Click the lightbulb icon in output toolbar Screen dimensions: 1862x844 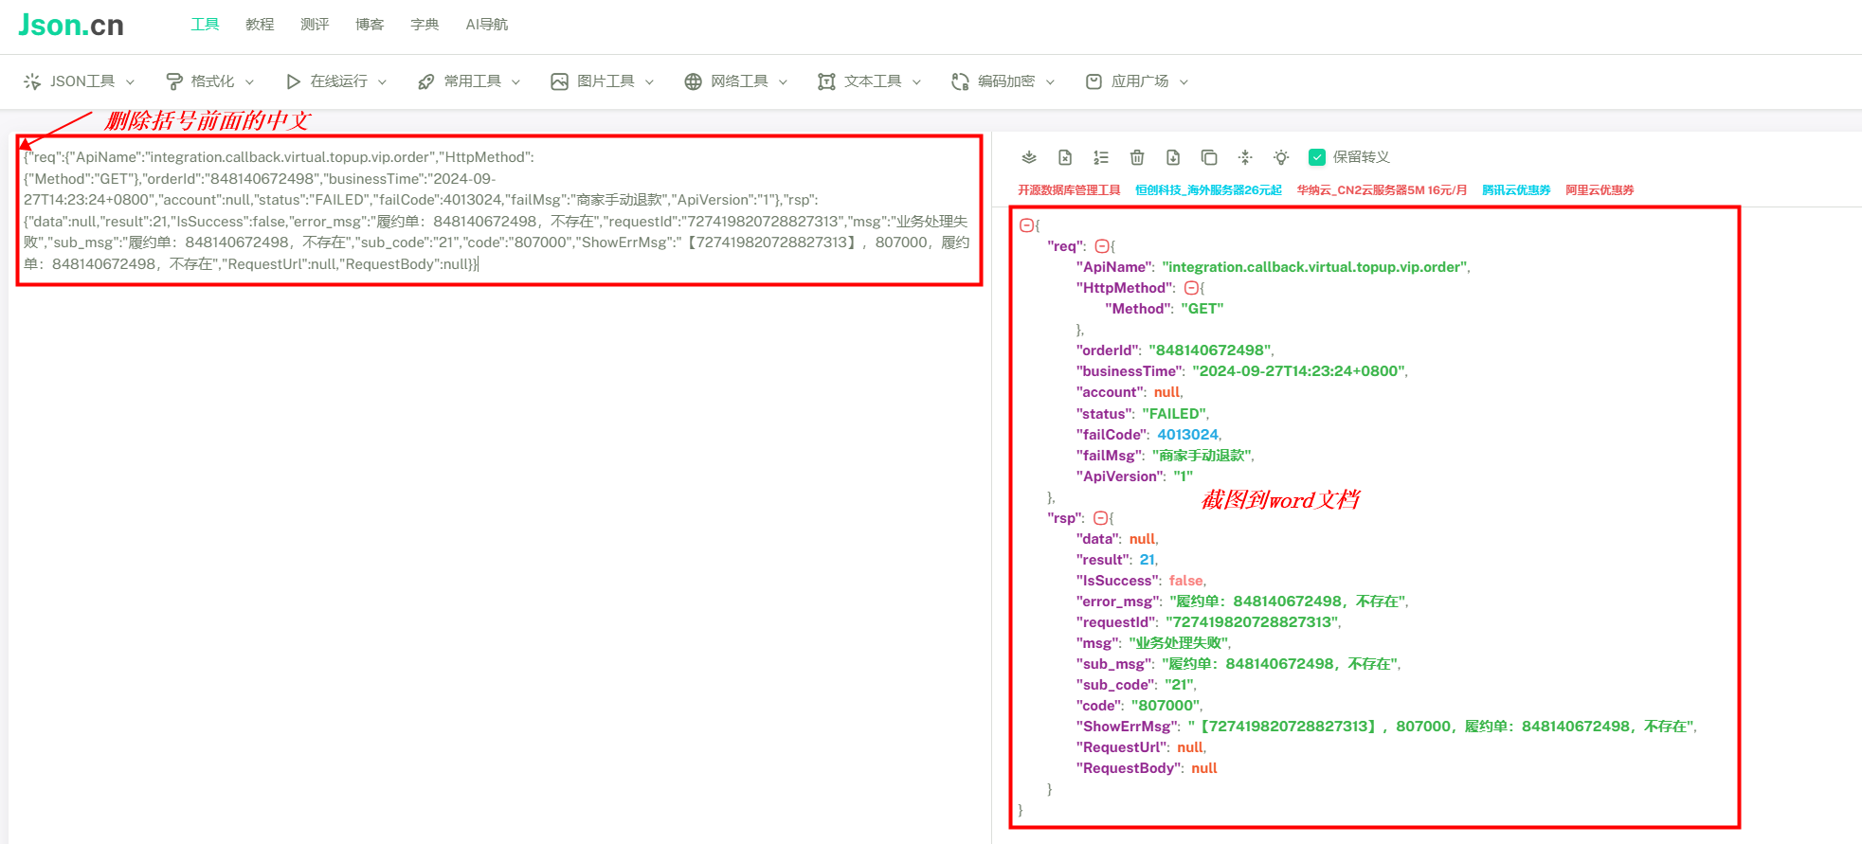[x=1281, y=157]
